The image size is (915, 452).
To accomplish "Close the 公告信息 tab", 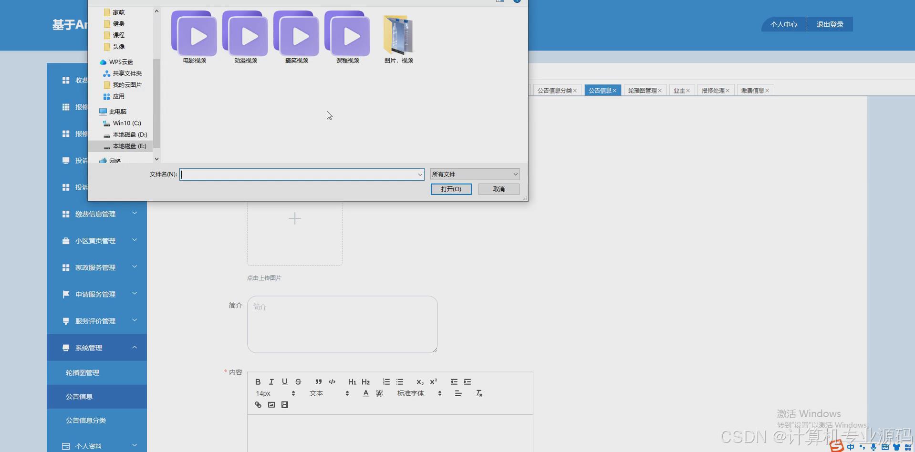I will tap(614, 91).
